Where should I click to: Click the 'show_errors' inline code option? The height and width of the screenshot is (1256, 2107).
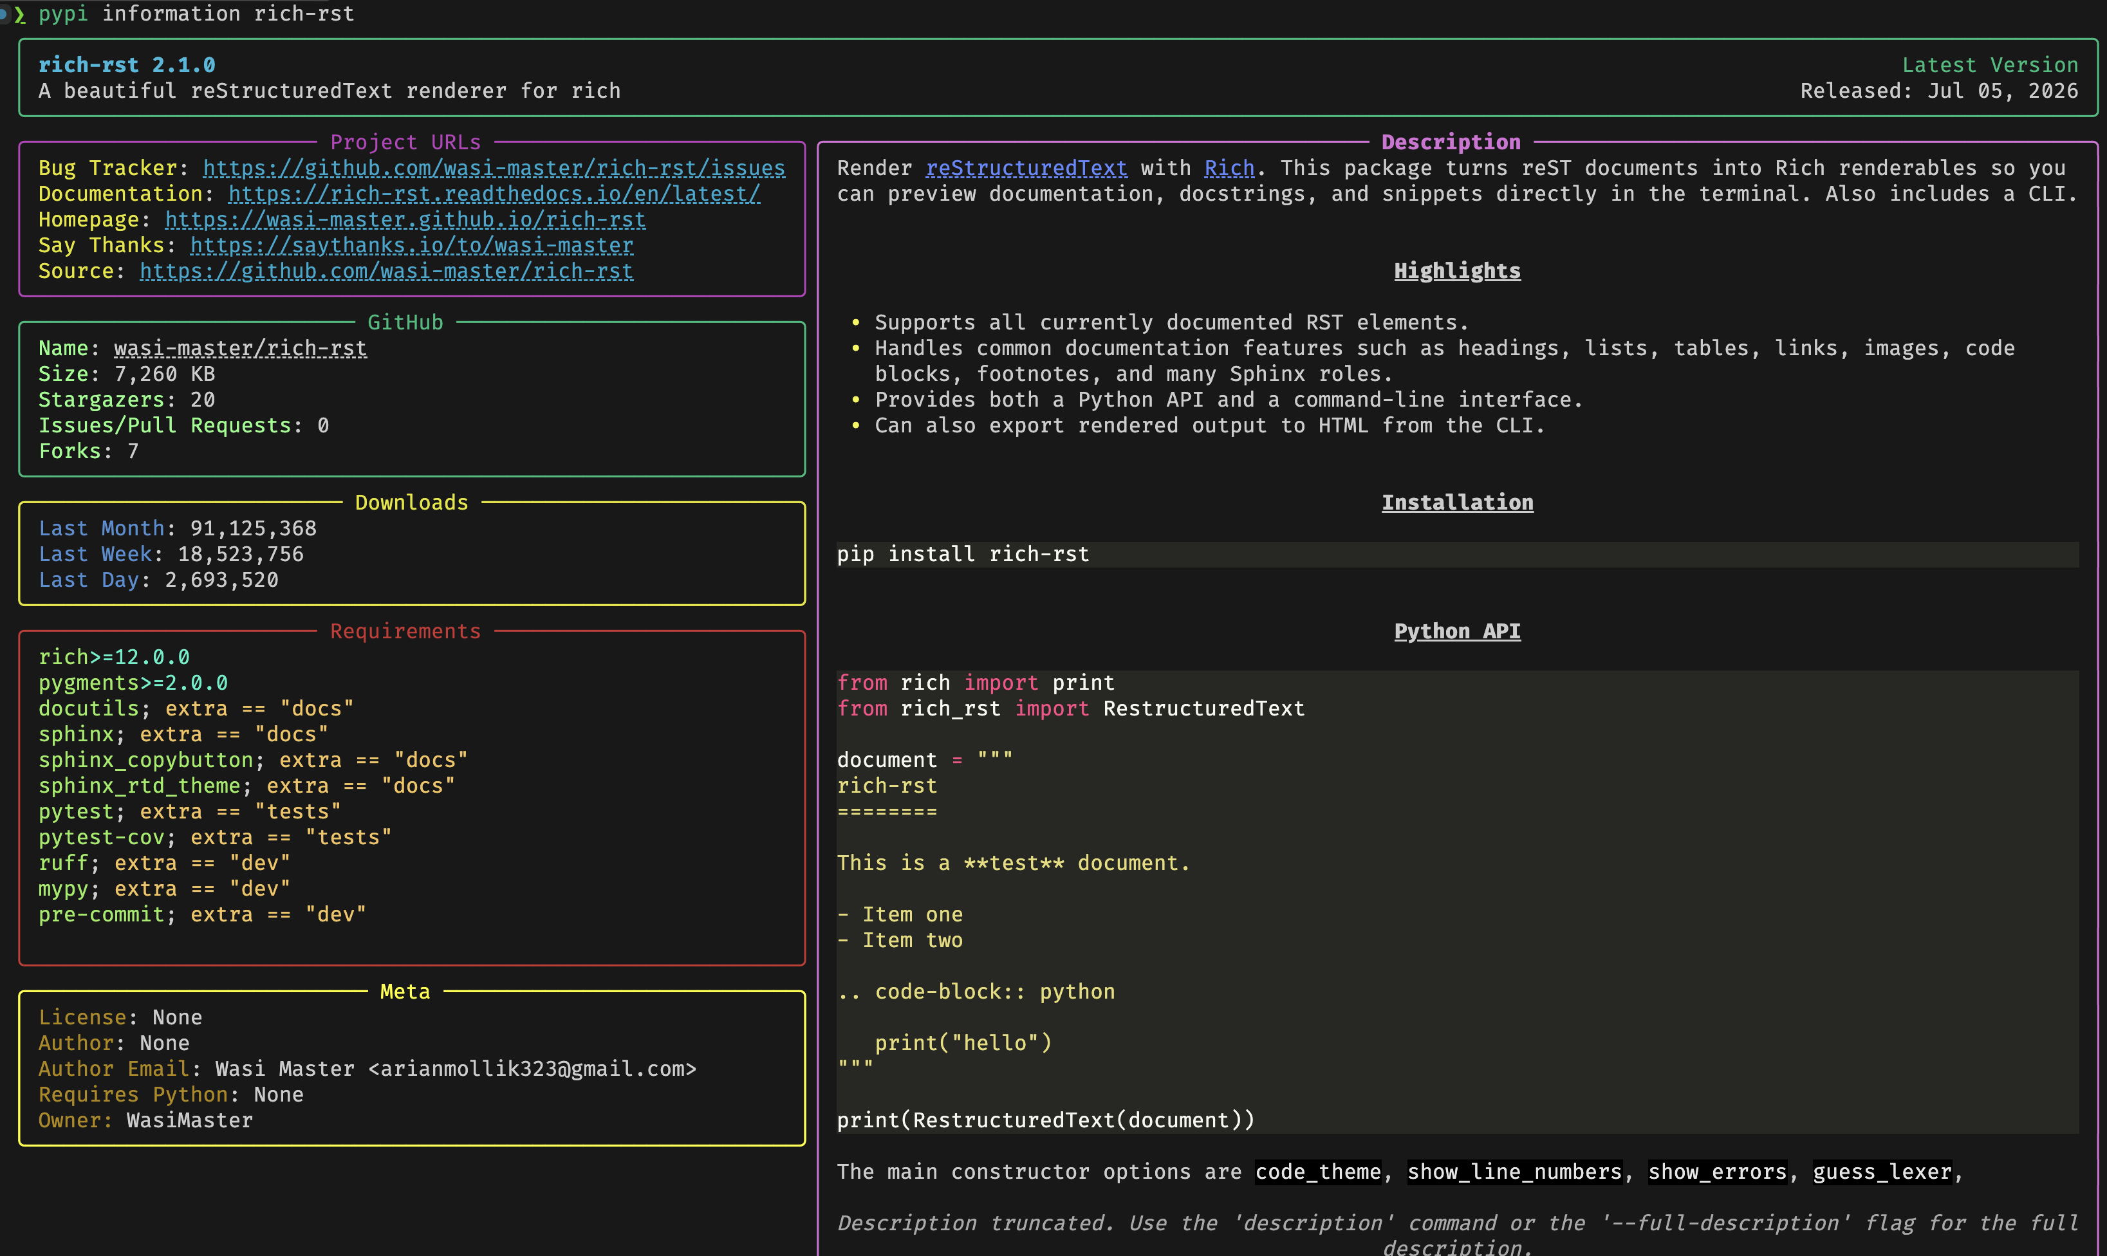click(1718, 1172)
